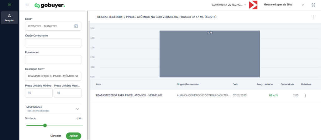Click the red company logo
This screenshot has width=321, height=140.
point(253,5)
